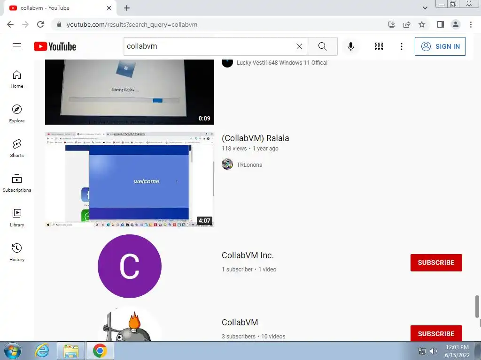Click the TRLonons channel avatar
Viewport: 481px width, 360px height.
(227, 165)
